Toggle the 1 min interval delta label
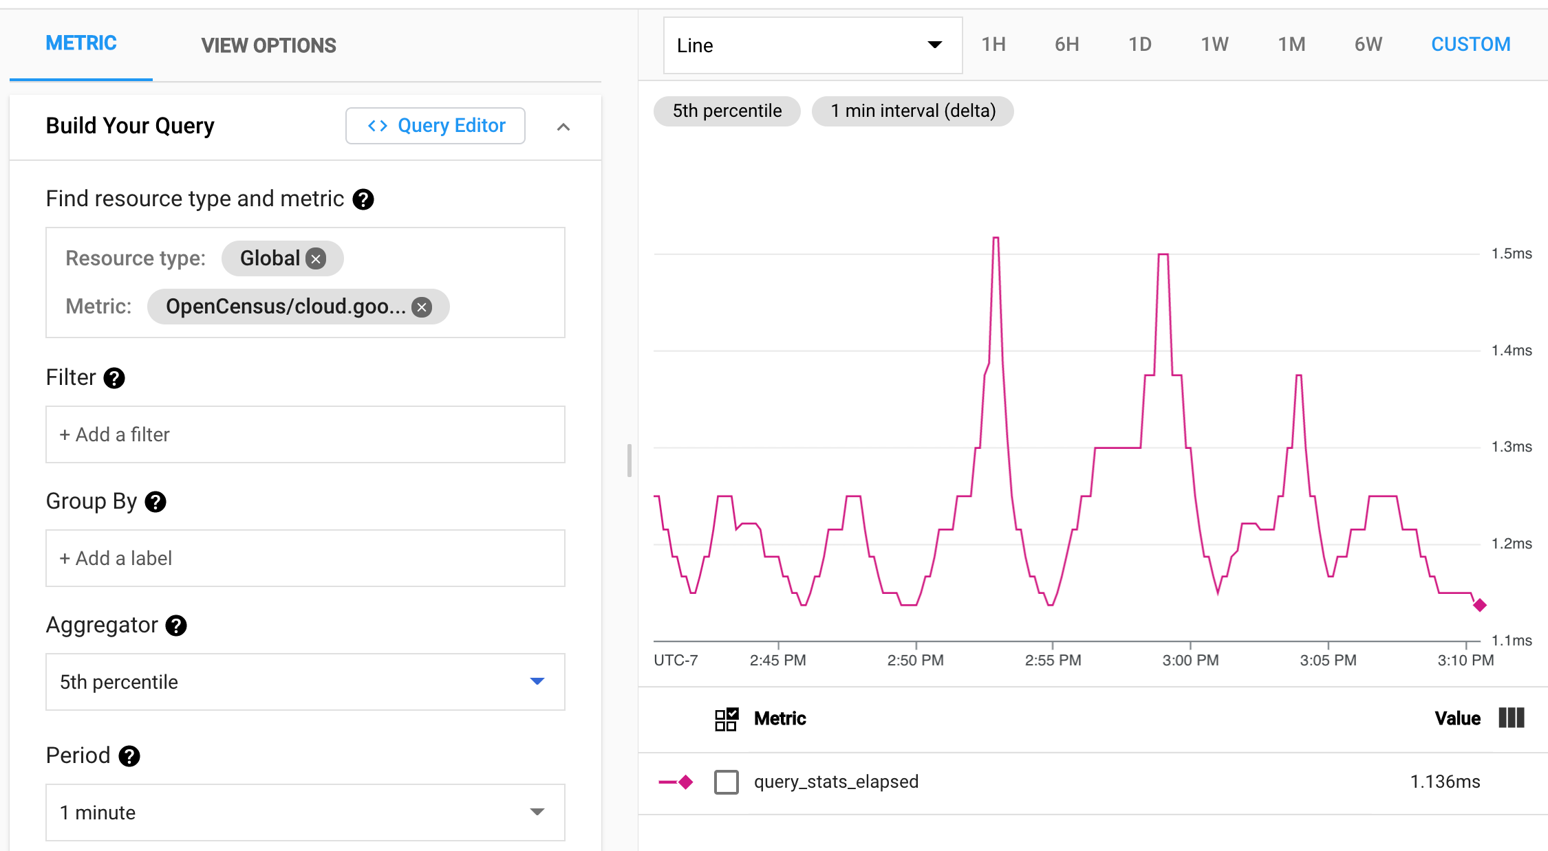This screenshot has height=851, width=1548. (x=912, y=110)
